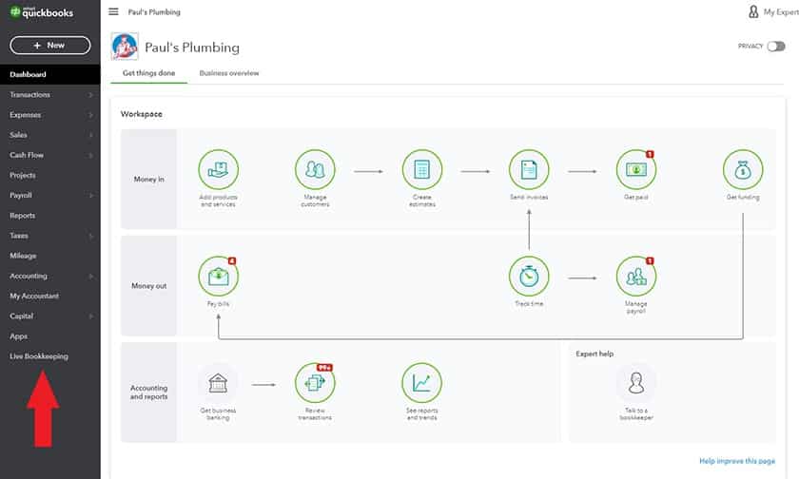Click the Paul's Plumbing top bar title
799x479 pixels.
pos(154,11)
